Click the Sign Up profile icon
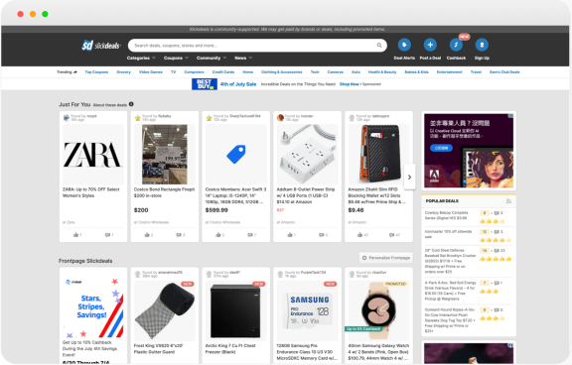The height and width of the screenshot is (365, 572). [482, 45]
